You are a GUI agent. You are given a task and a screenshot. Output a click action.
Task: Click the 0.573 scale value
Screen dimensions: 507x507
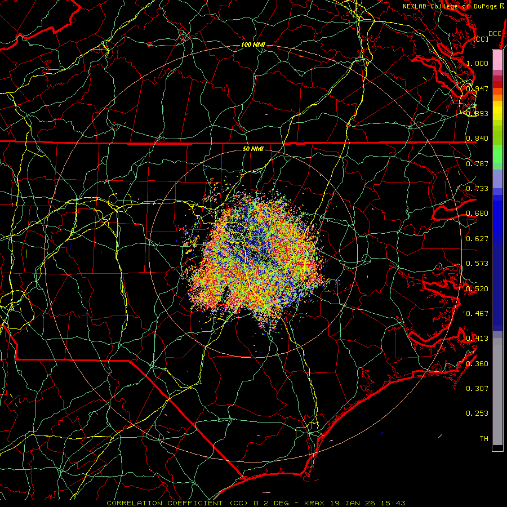click(477, 264)
